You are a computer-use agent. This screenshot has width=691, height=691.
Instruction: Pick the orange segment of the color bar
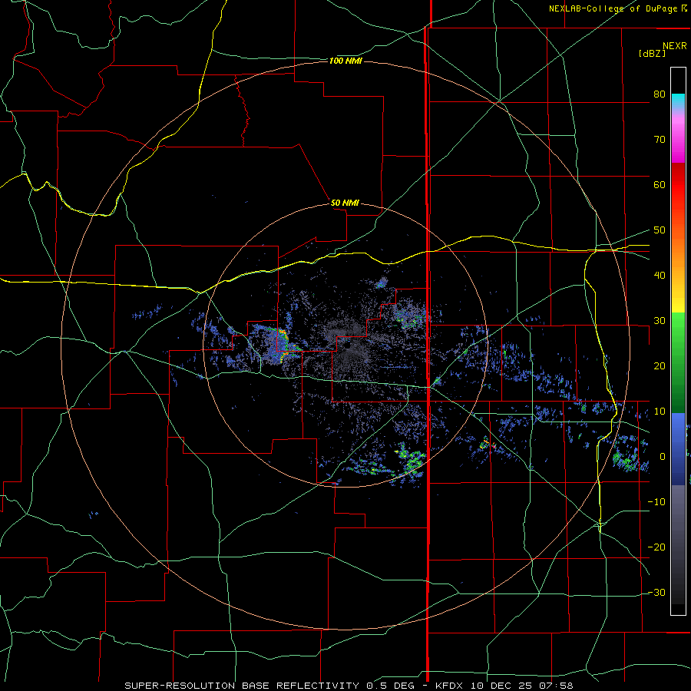[678, 251]
